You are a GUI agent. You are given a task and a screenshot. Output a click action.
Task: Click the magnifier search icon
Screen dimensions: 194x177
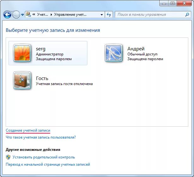[187, 14]
